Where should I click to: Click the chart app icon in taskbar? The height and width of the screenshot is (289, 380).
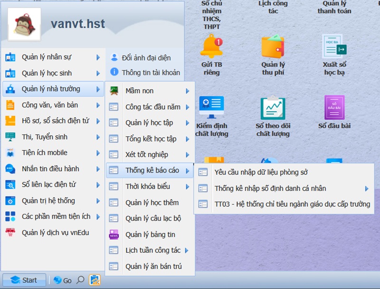(x=95, y=280)
